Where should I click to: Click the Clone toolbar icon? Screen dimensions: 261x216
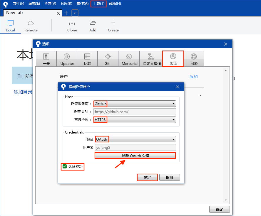click(72, 26)
